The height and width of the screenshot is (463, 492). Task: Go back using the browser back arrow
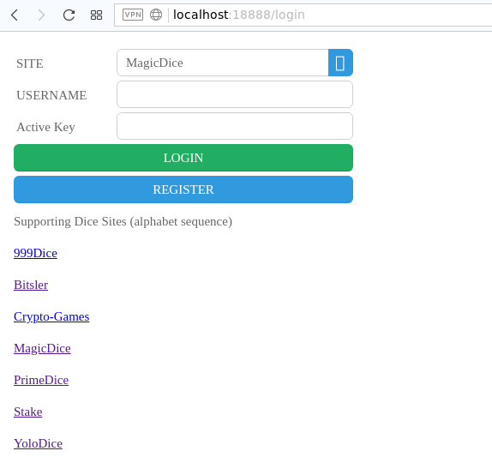pyautogui.click(x=15, y=15)
